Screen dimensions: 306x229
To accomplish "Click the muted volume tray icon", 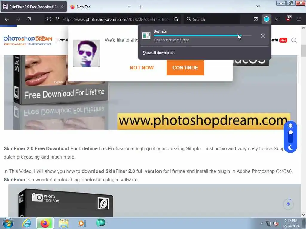I will (276, 224).
